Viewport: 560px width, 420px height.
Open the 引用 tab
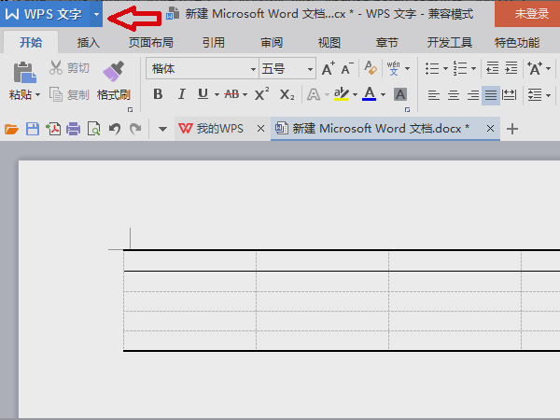pyautogui.click(x=214, y=43)
